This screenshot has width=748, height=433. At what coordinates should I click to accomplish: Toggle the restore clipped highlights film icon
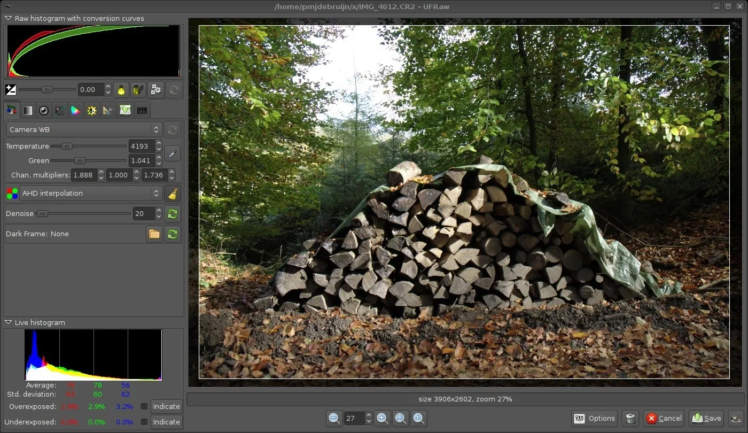[x=138, y=90]
